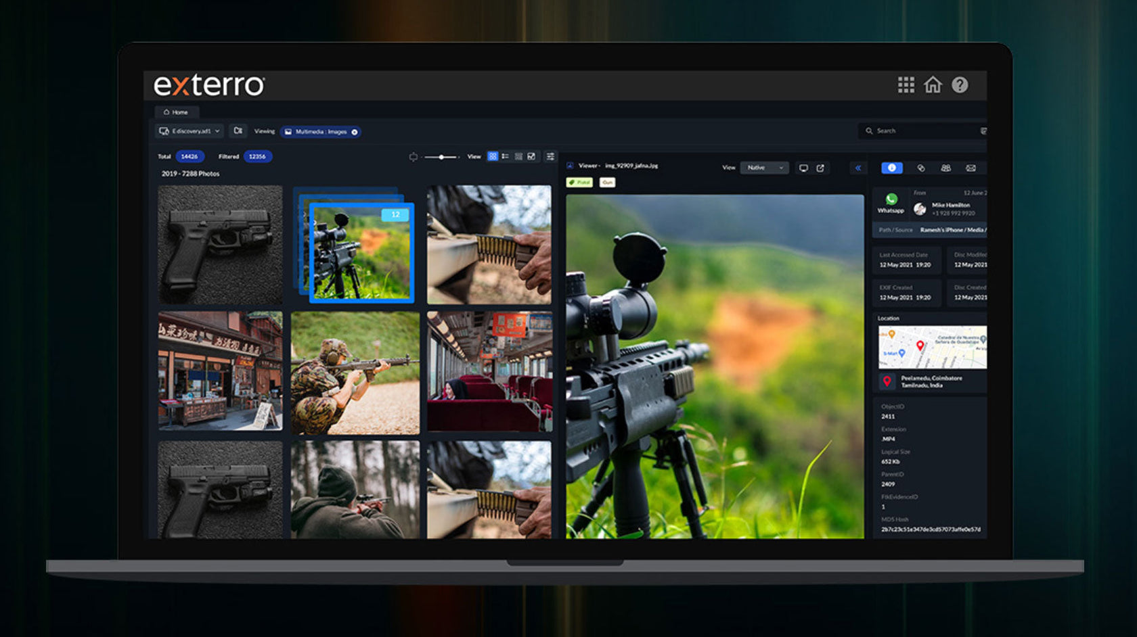Remove the Multimedia : Images filter chip
This screenshot has height=637, width=1137.
point(354,132)
